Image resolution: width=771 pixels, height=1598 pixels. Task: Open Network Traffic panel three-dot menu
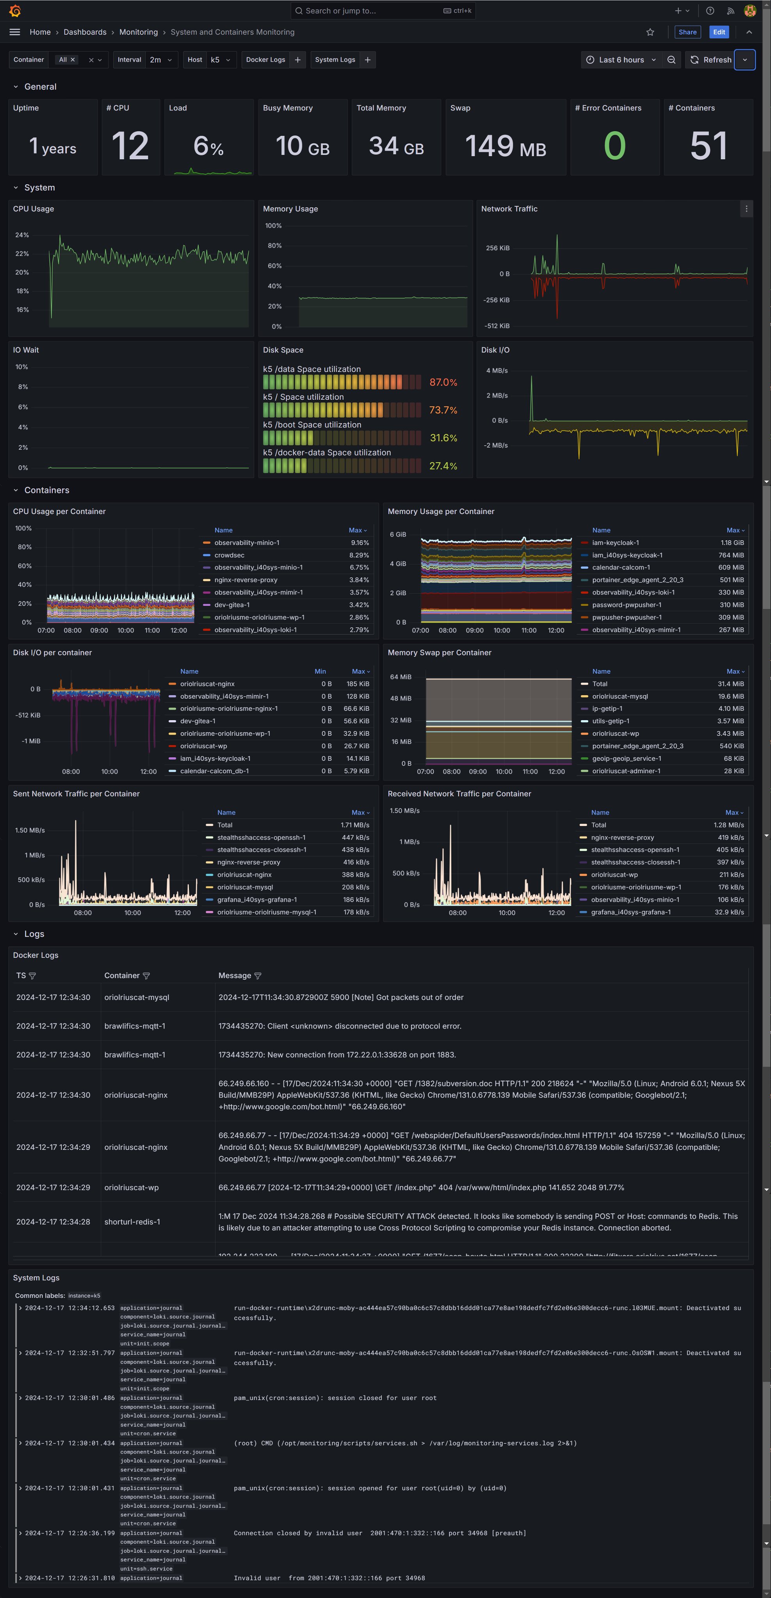pos(746,209)
